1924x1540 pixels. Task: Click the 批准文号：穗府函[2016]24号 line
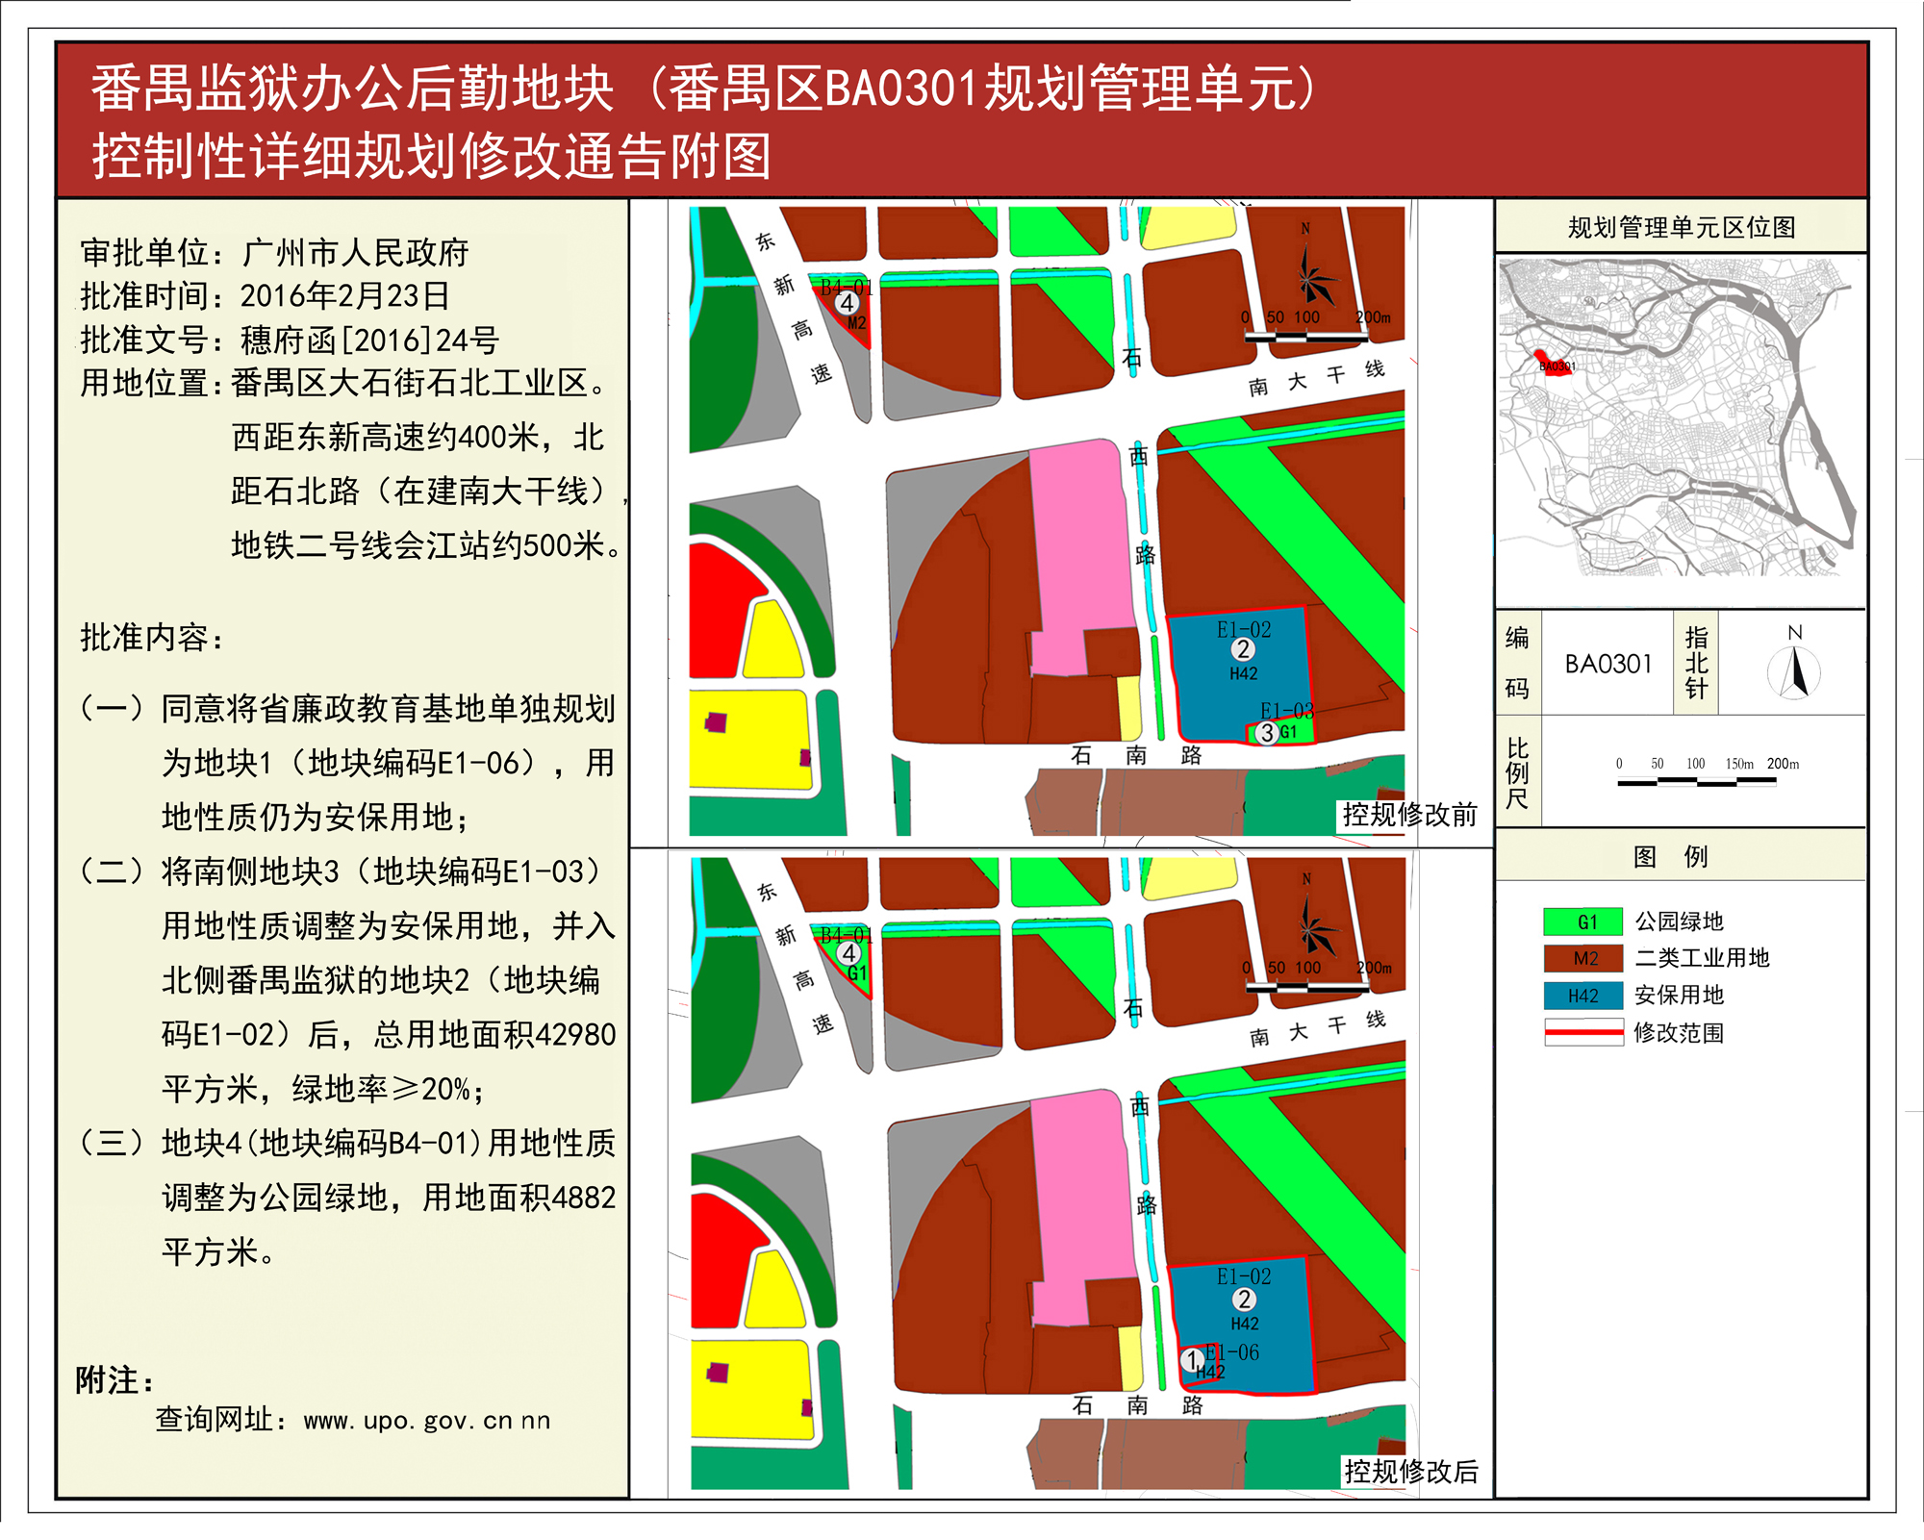(x=289, y=341)
